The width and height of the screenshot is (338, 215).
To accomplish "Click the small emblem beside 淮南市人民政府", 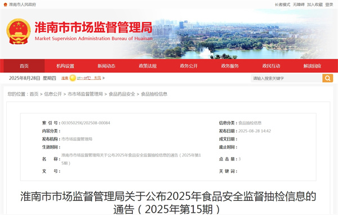I will coord(6,5).
